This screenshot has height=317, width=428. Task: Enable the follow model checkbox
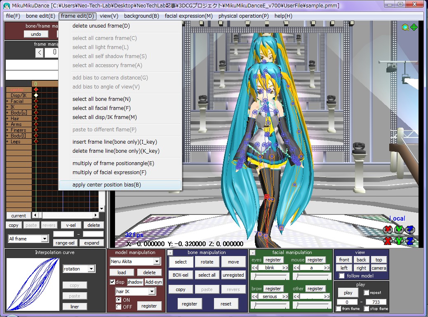coord(342,276)
